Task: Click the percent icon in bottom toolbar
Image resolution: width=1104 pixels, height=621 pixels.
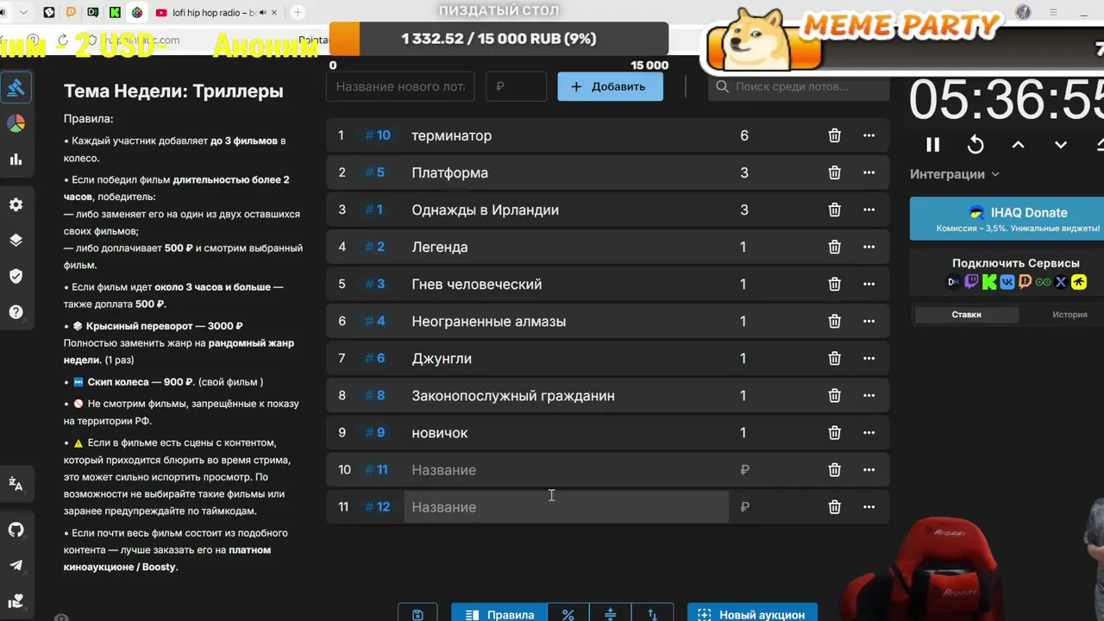Action: [568, 613]
